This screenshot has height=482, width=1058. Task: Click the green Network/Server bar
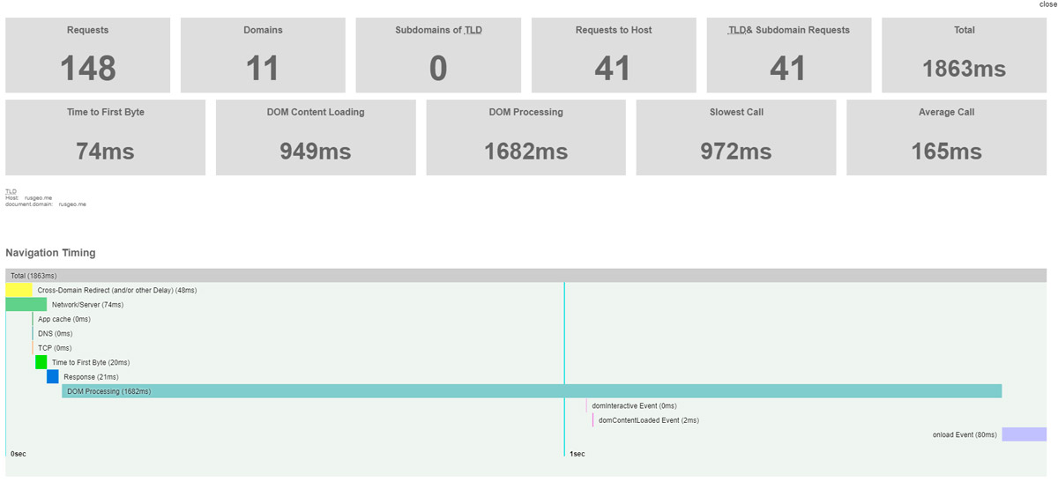pyautogui.click(x=26, y=305)
